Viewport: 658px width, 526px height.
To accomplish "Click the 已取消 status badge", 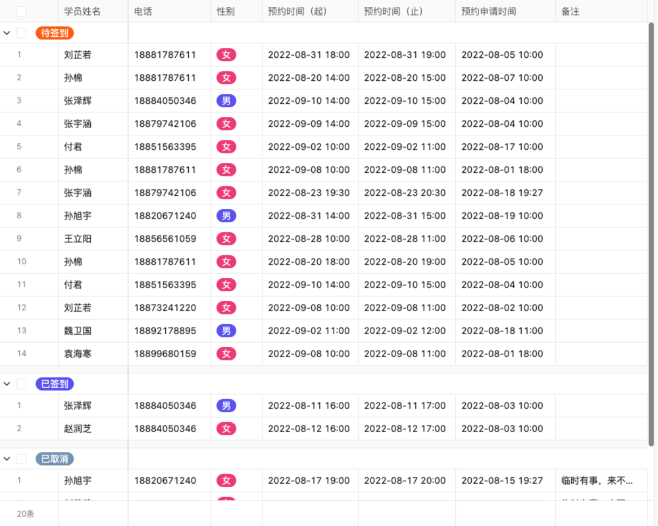I will tap(54, 458).
